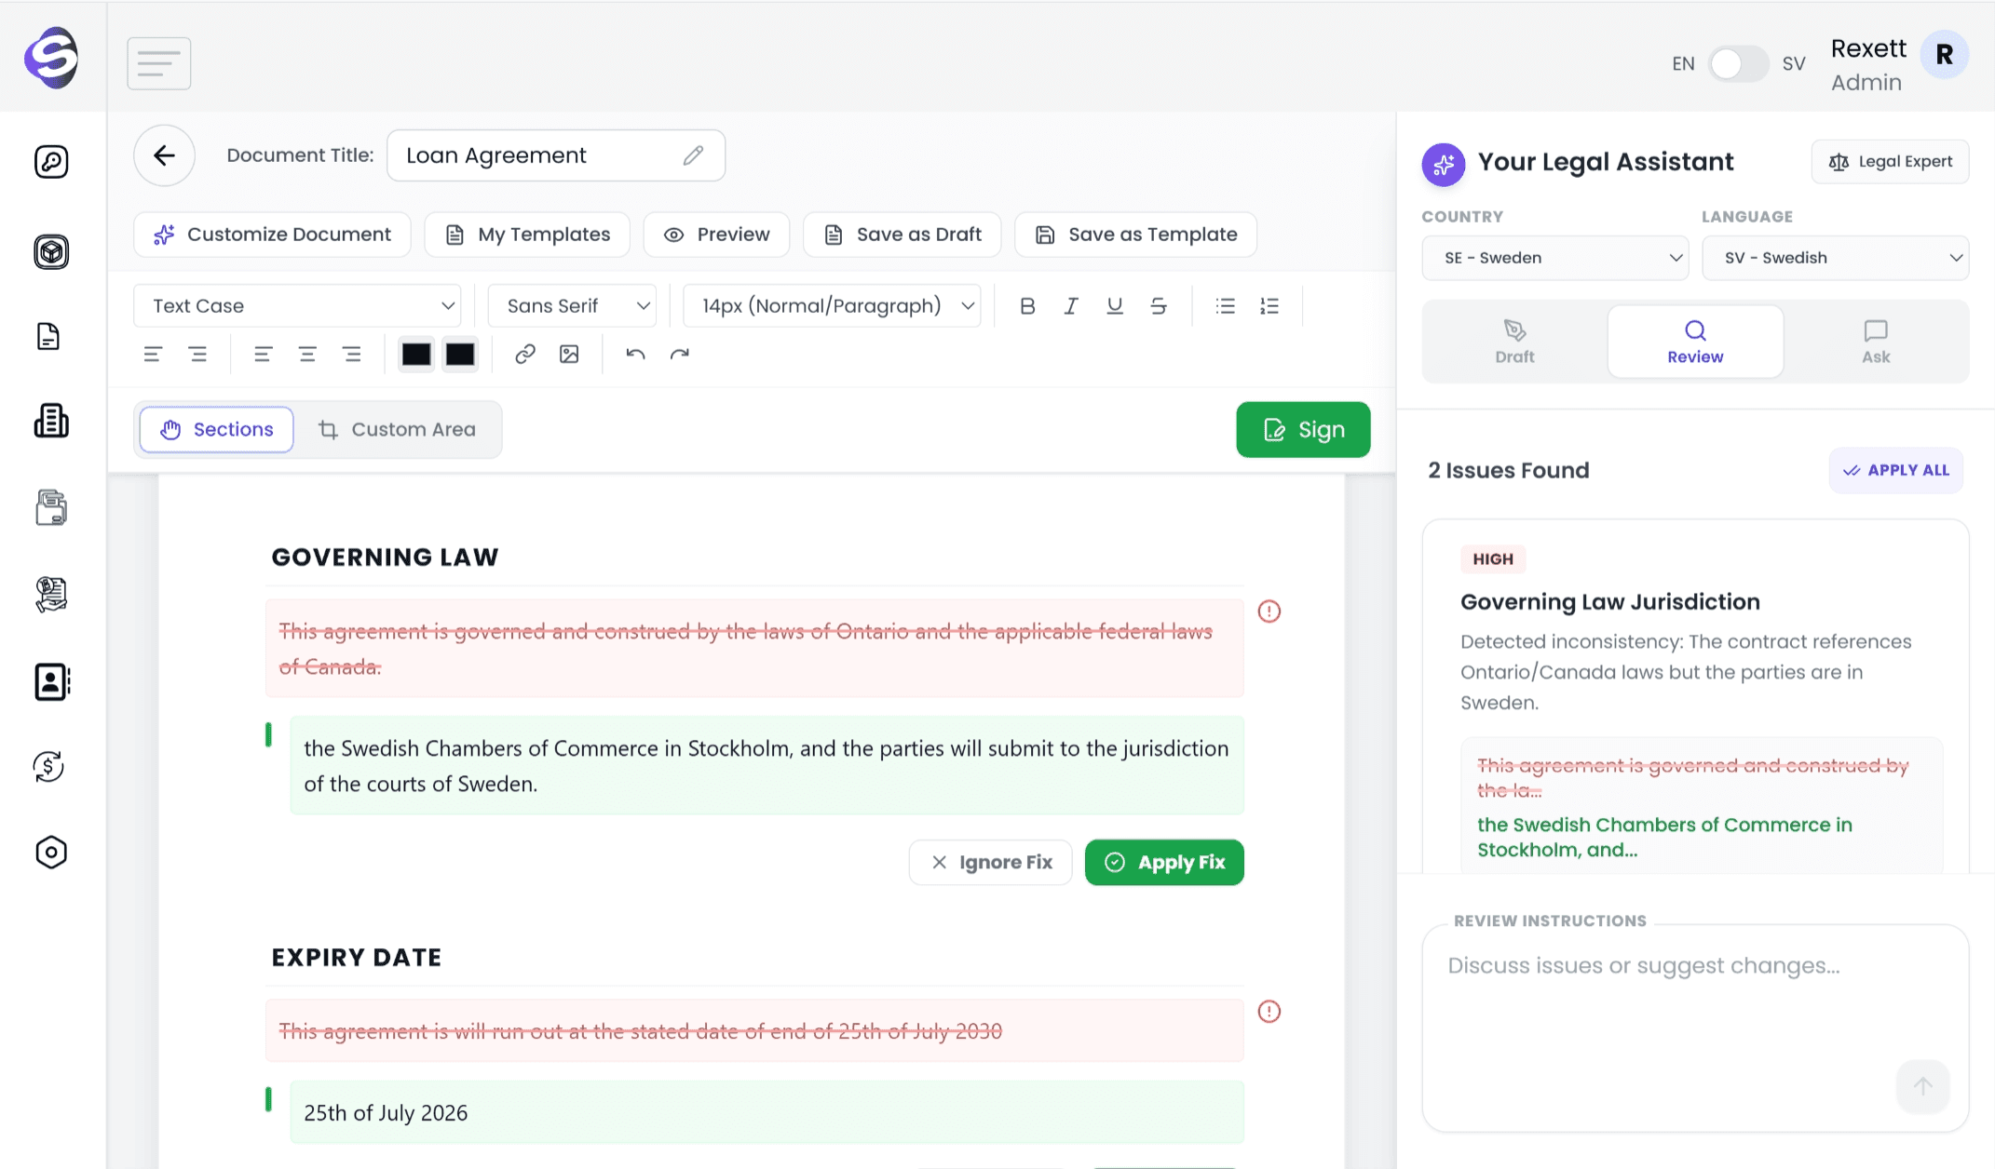
Task: Undo the last edit
Action: 635,354
